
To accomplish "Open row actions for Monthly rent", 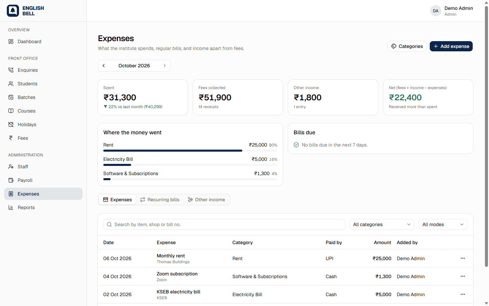I will point(463,258).
